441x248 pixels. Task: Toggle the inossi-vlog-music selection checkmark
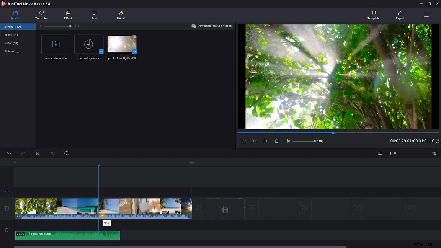click(x=101, y=51)
